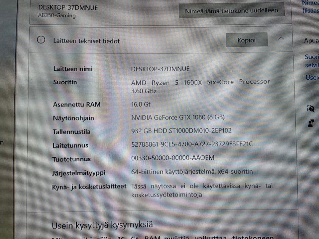
Task: Select the device ID starting 52788861
Action: 192,144
